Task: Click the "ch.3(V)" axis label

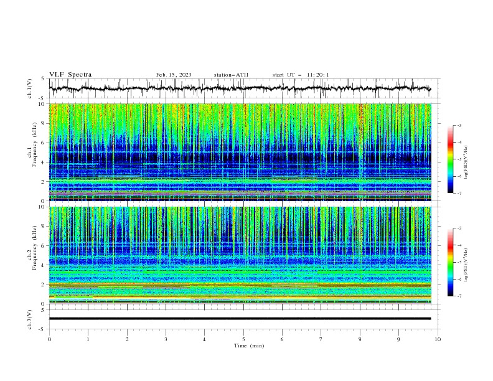Action: (30, 319)
